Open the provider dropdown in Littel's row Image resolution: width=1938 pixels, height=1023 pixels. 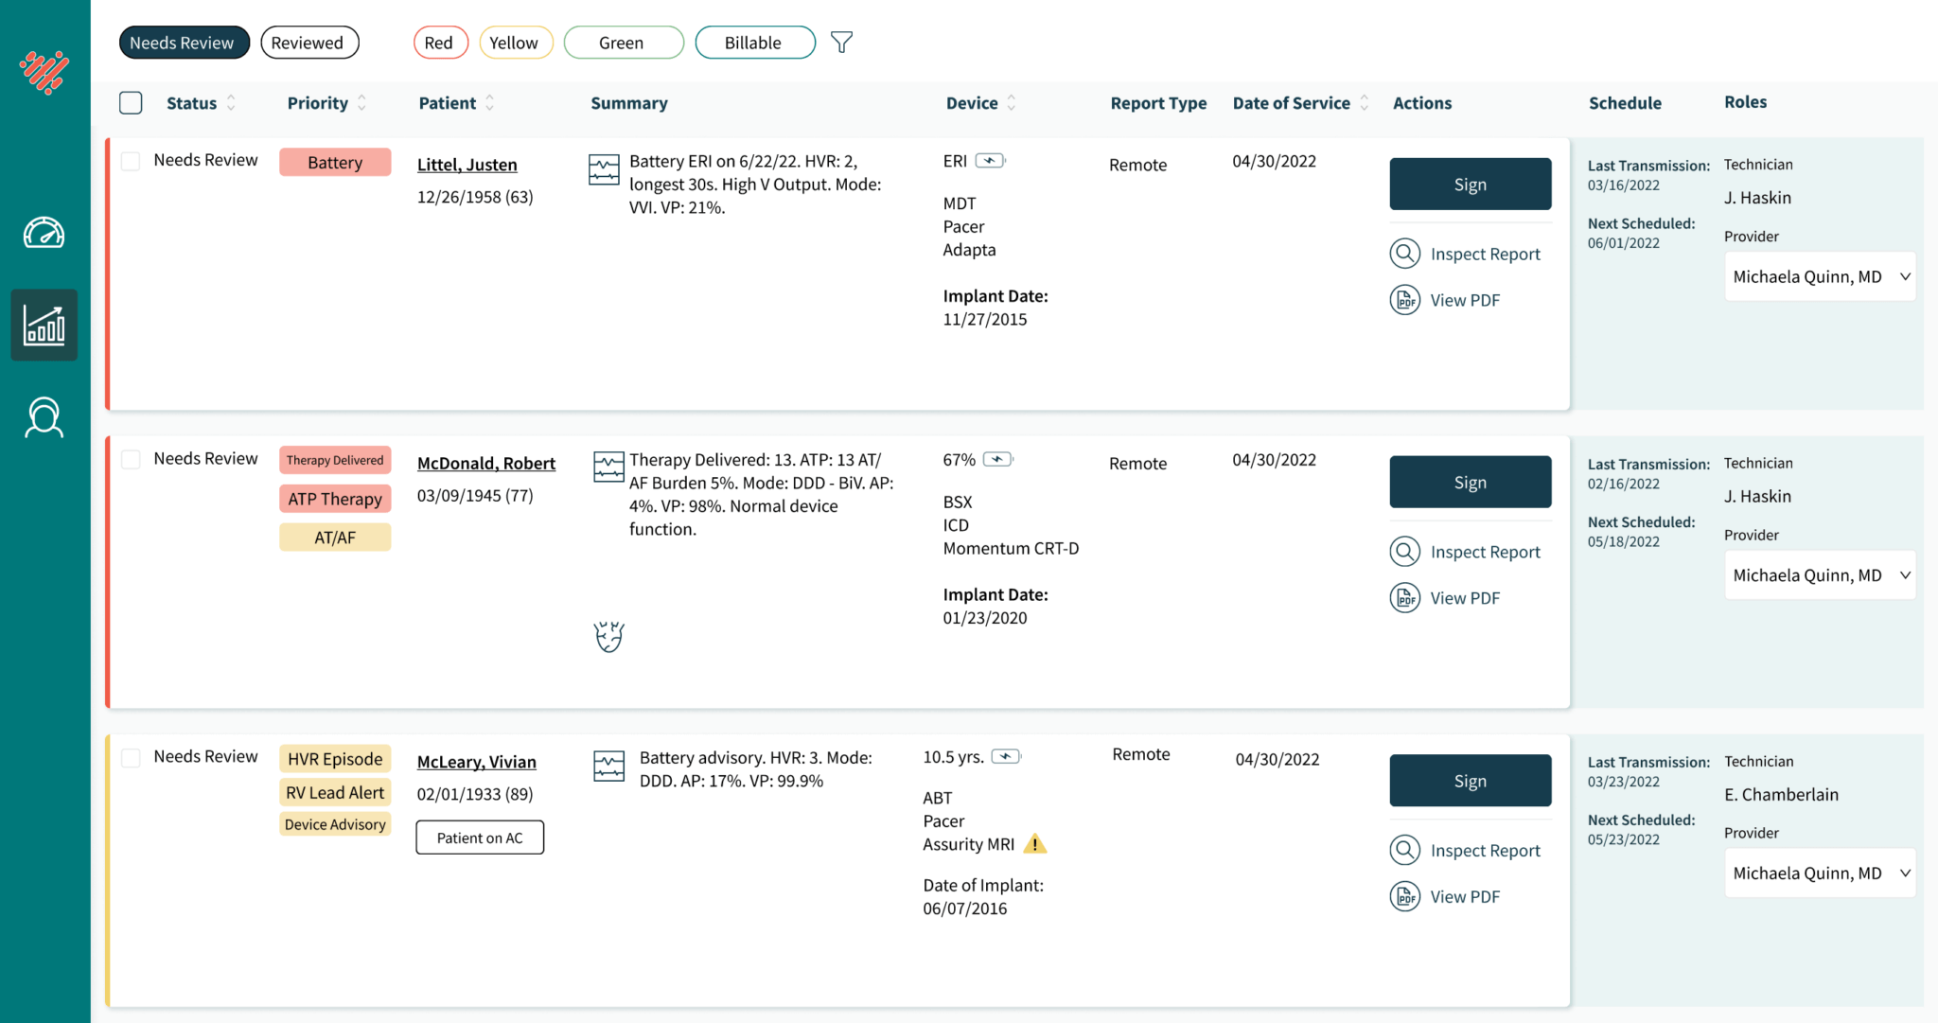pos(1819,276)
